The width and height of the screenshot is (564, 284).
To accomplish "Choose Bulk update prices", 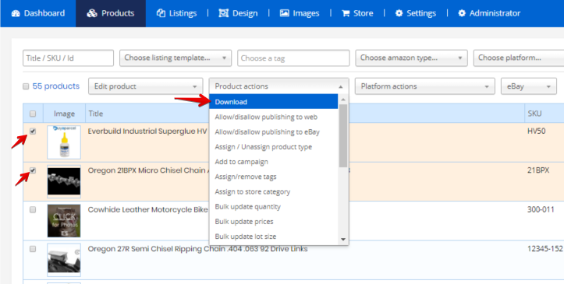I will [x=273, y=222].
